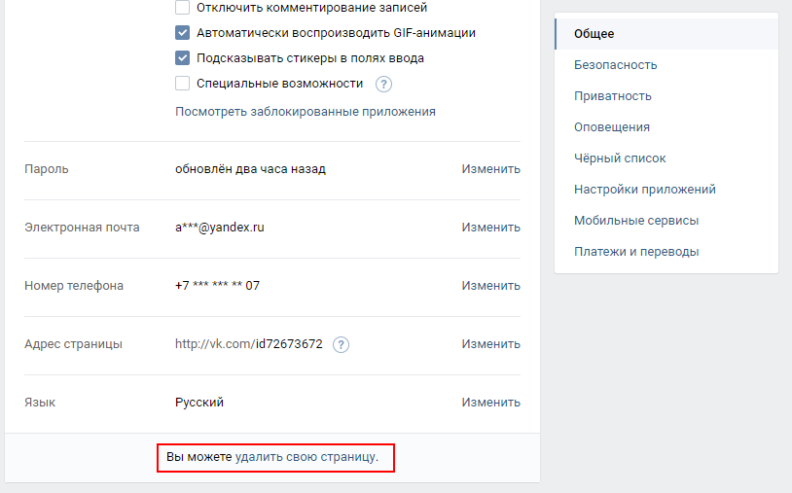792x493 pixels.
Task: Click удалить свою страницу link
Action: 306,457
